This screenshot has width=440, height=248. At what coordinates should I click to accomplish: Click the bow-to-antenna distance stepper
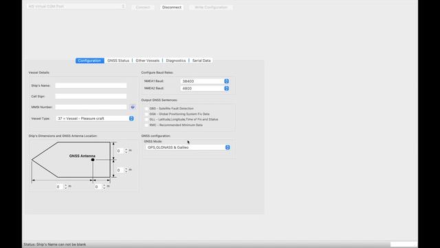[x=66, y=187]
